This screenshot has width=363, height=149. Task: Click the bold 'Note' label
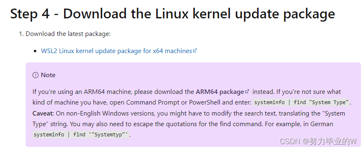click(x=48, y=75)
